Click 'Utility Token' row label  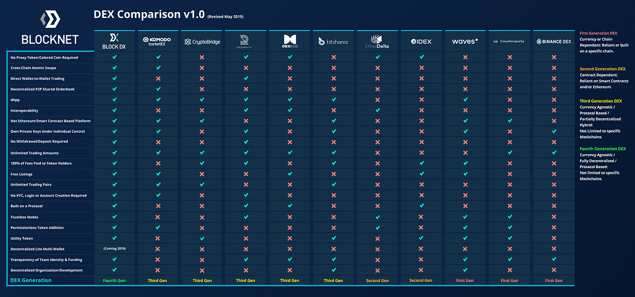point(21,238)
